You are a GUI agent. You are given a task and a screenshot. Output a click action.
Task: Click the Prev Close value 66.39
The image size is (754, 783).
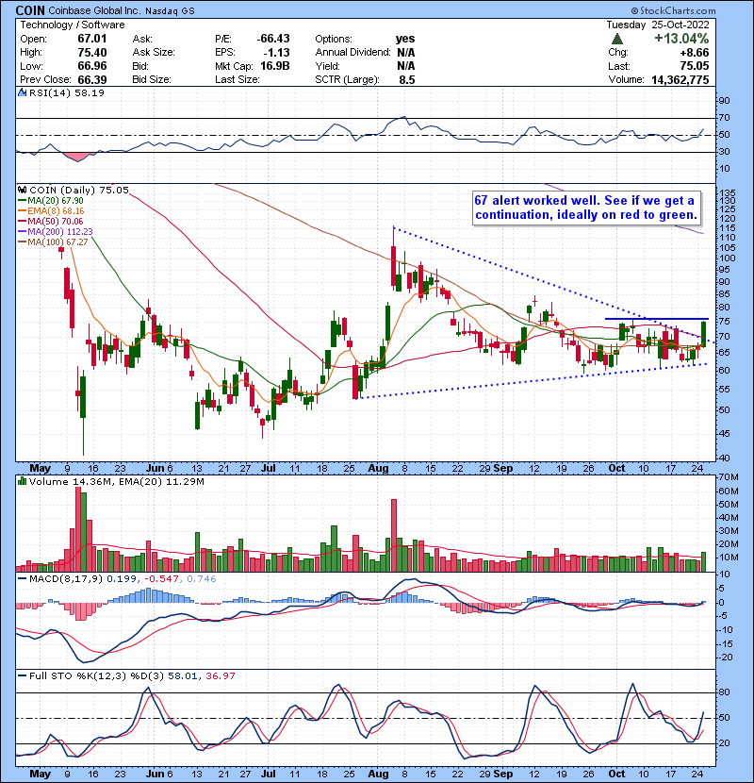91,79
